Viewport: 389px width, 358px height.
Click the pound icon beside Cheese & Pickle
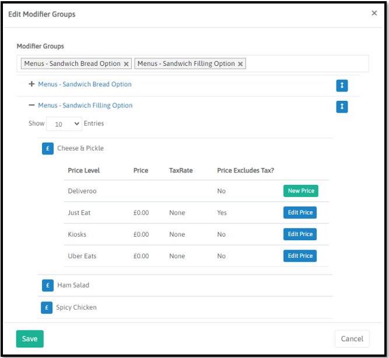point(48,149)
